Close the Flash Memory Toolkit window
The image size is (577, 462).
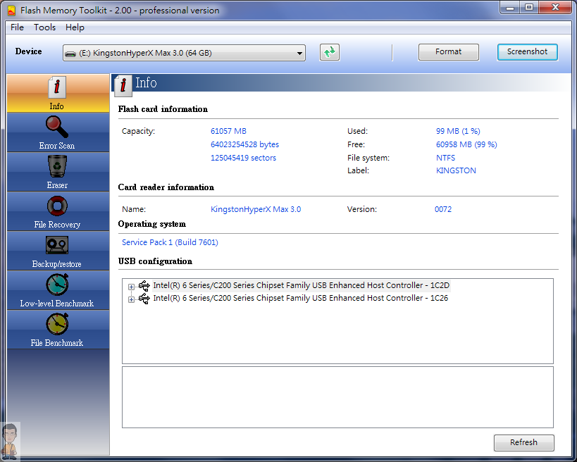tap(555, 7)
